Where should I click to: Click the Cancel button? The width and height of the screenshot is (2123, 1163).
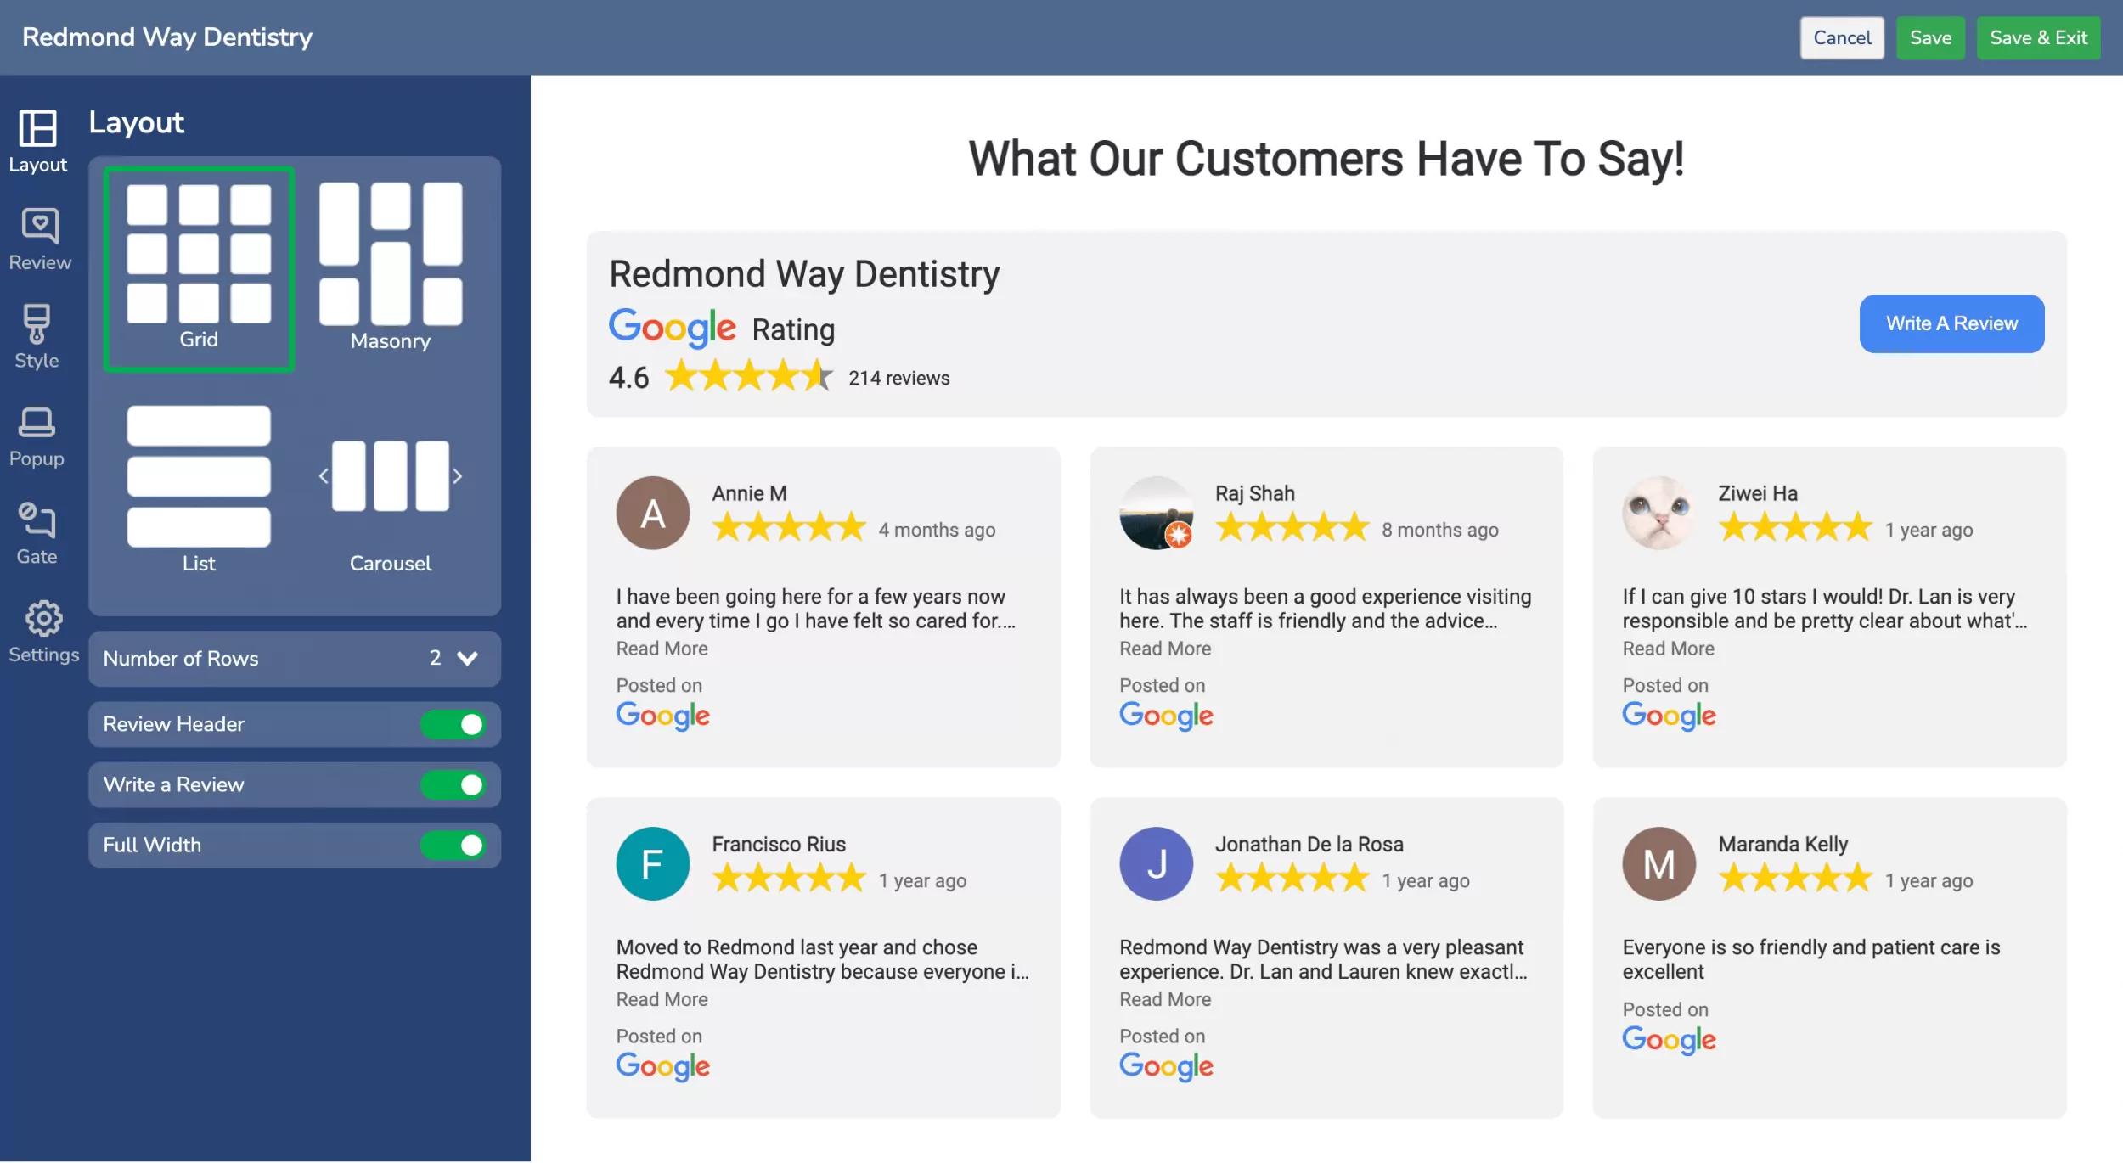(x=1841, y=38)
